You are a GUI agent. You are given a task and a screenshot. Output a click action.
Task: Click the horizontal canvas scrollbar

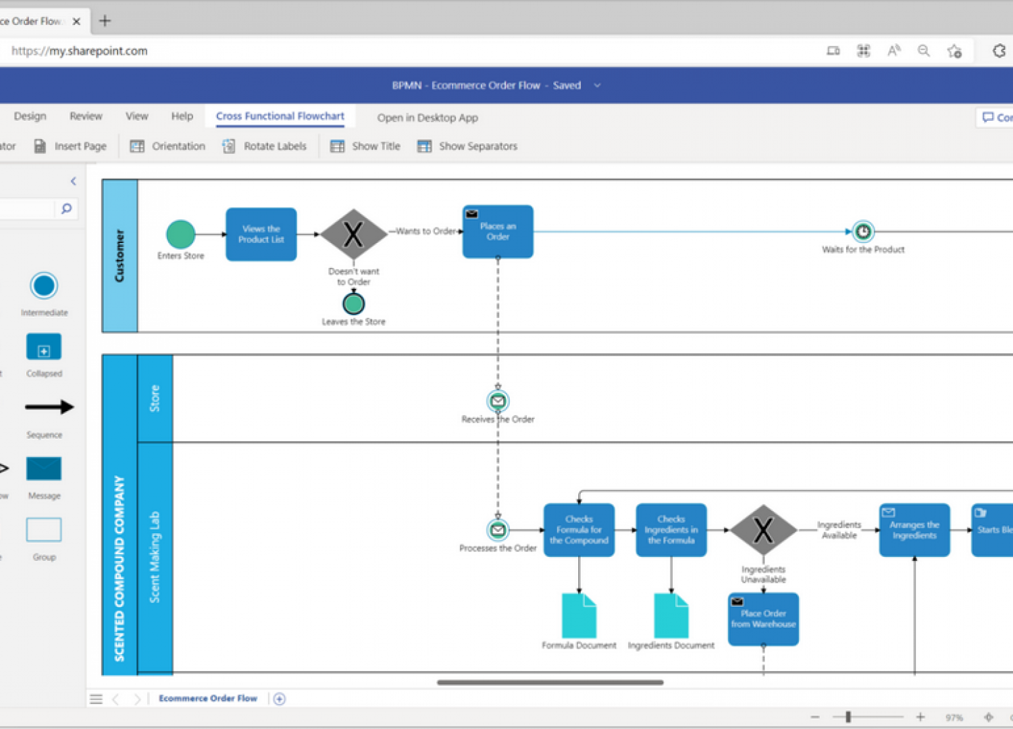click(550, 682)
